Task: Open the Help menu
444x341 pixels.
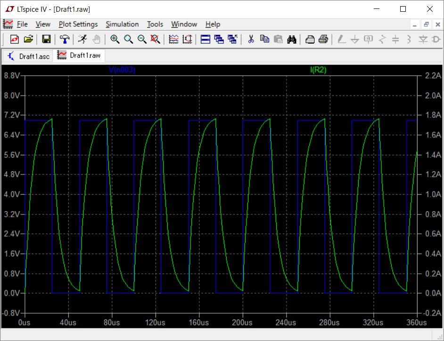Action: coord(213,24)
